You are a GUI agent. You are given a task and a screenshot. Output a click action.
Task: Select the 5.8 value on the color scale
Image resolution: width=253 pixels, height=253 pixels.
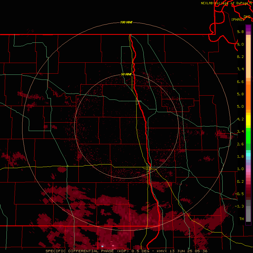coord(240,94)
